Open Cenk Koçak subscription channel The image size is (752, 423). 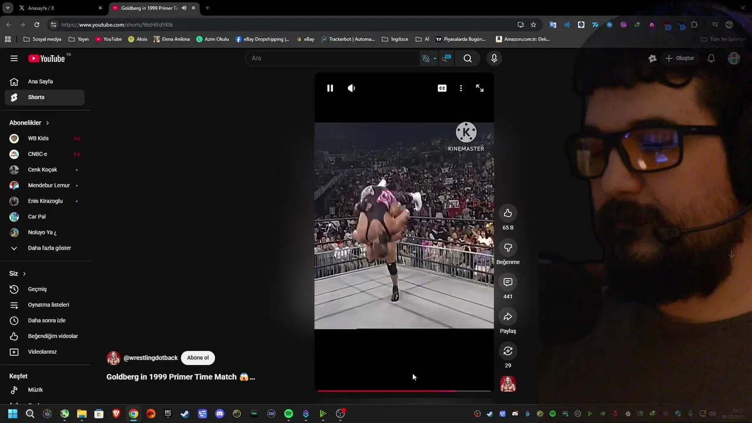point(45,170)
